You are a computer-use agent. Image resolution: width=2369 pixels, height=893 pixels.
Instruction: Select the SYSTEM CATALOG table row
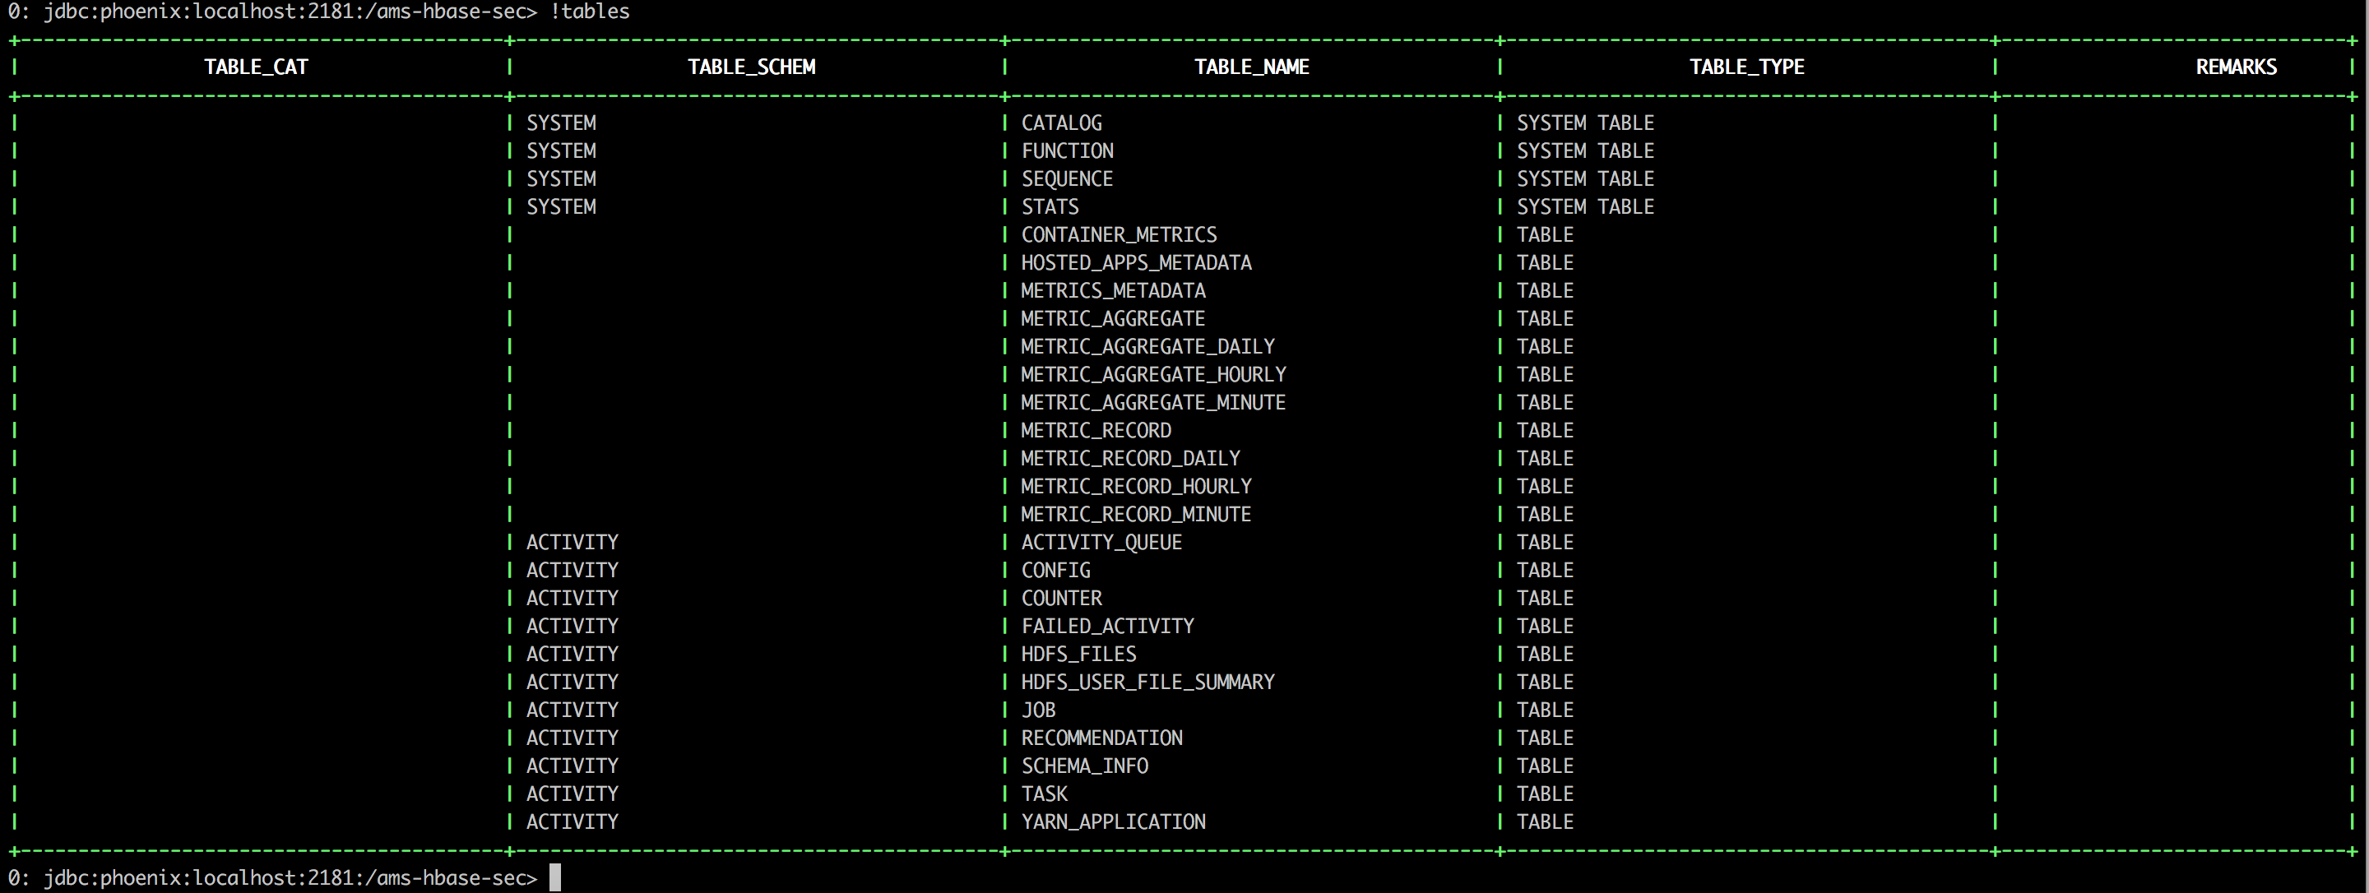tap(1060, 123)
